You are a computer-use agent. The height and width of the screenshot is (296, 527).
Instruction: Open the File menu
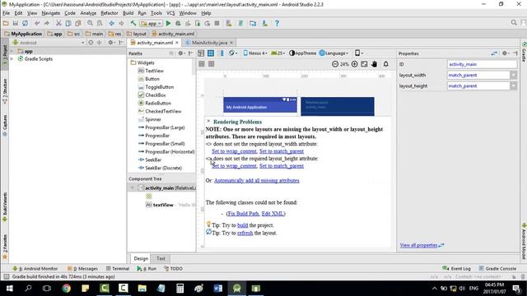tap(6, 13)
